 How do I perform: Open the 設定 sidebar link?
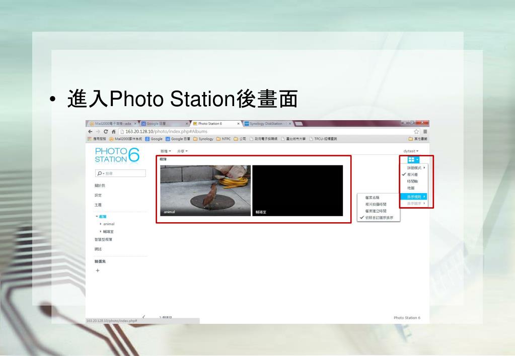(x=98, y=195)
